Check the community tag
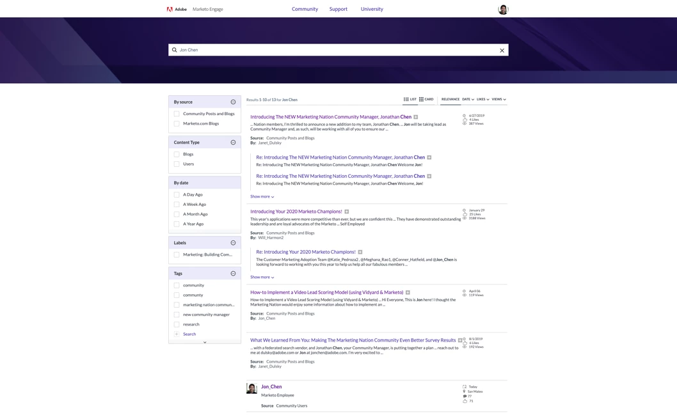The width and height of the screenshot is (677, 415). coord(177,286)
